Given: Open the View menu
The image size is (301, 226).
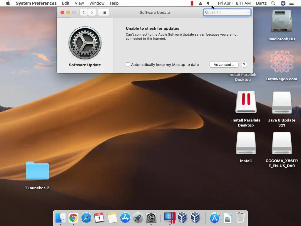Looking at the screenshot, I should [79, 3].
